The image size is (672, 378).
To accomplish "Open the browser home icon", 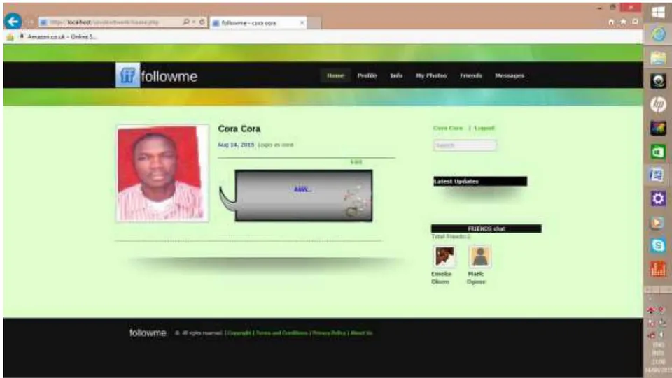I will tap(611, 22).
